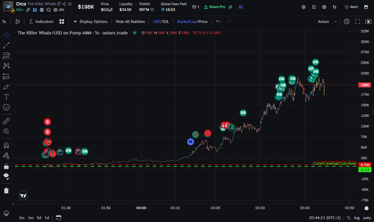
Task: Expand the Display Options dropdown
Action: [x=90, y=21]
